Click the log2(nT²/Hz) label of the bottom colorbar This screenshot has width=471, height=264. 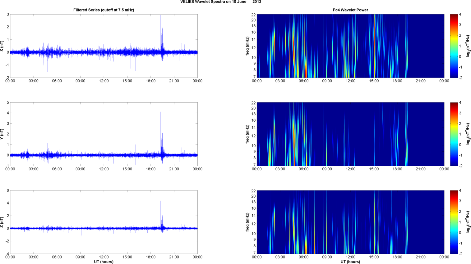pos(468,222)
